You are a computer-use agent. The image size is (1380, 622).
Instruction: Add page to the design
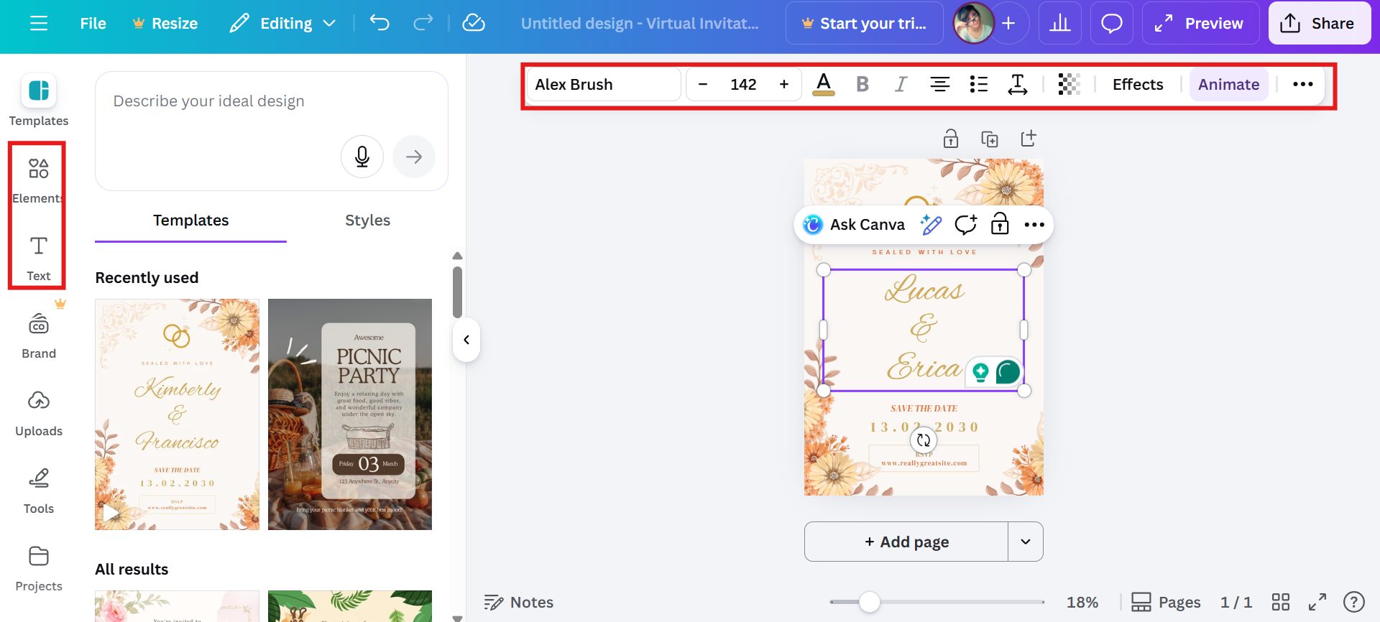point(906,542)
